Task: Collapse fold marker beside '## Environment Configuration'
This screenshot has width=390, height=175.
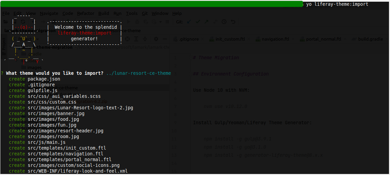Action: pyautogui.click(x=190, y=74)
